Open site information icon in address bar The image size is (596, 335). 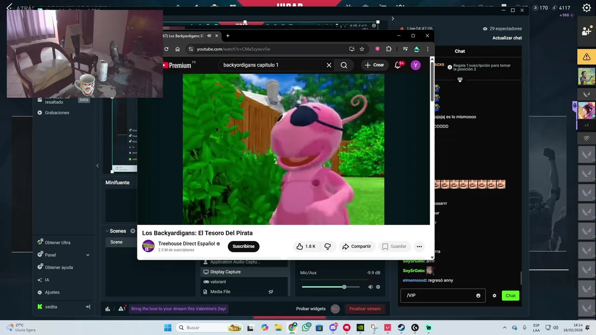[190, 49]
